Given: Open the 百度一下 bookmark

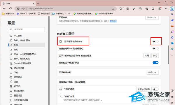Looking at the screenshot, I should click(26, 14).
